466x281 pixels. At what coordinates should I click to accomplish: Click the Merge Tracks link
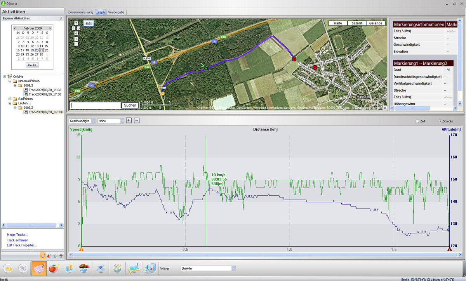click(x=17, y=234)
